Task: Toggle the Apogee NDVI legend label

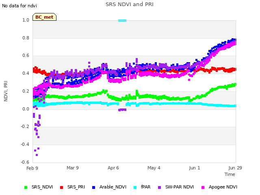Action: coord(223,187)
